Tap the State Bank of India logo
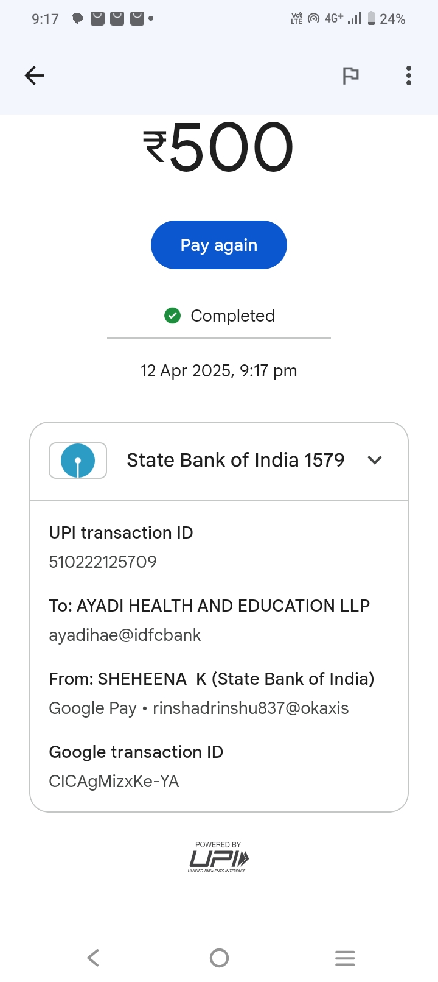438x982 pixels. click(78, 461)
